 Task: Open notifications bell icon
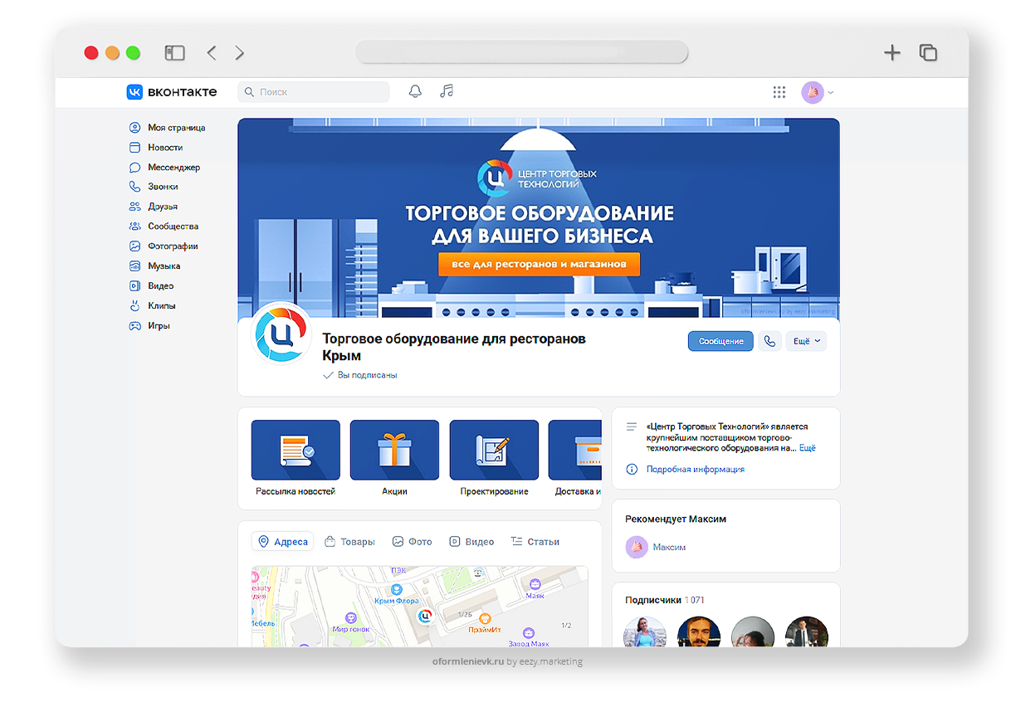[415, 92]
